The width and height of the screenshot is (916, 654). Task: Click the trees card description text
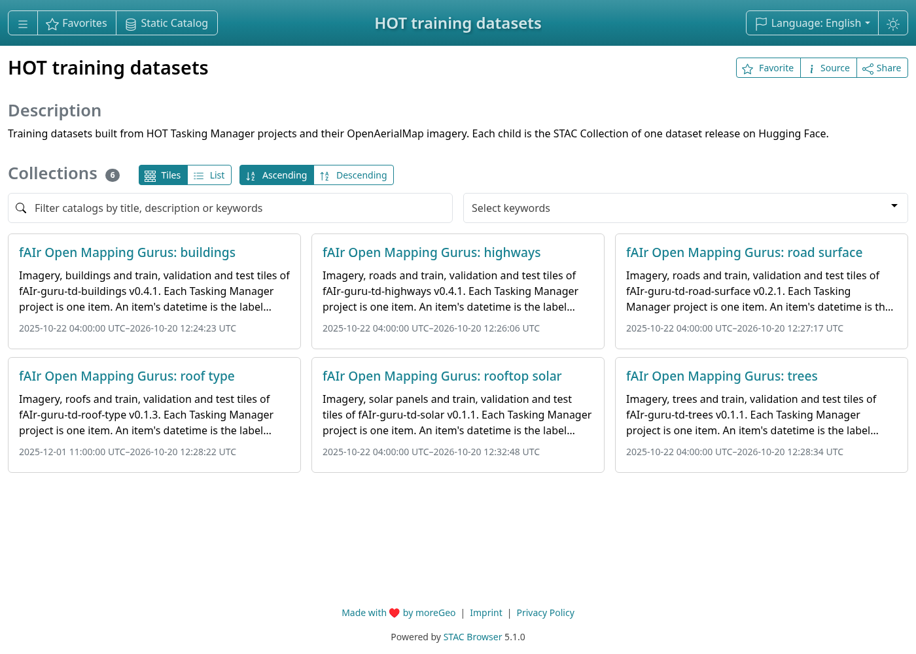[x=752, y=415]
